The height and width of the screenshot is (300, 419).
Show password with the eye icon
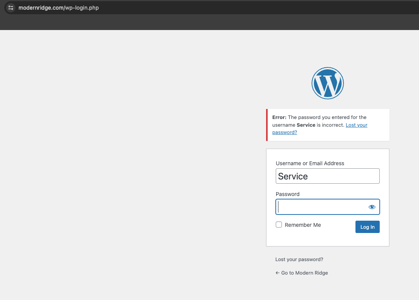(x=372, y=207)
